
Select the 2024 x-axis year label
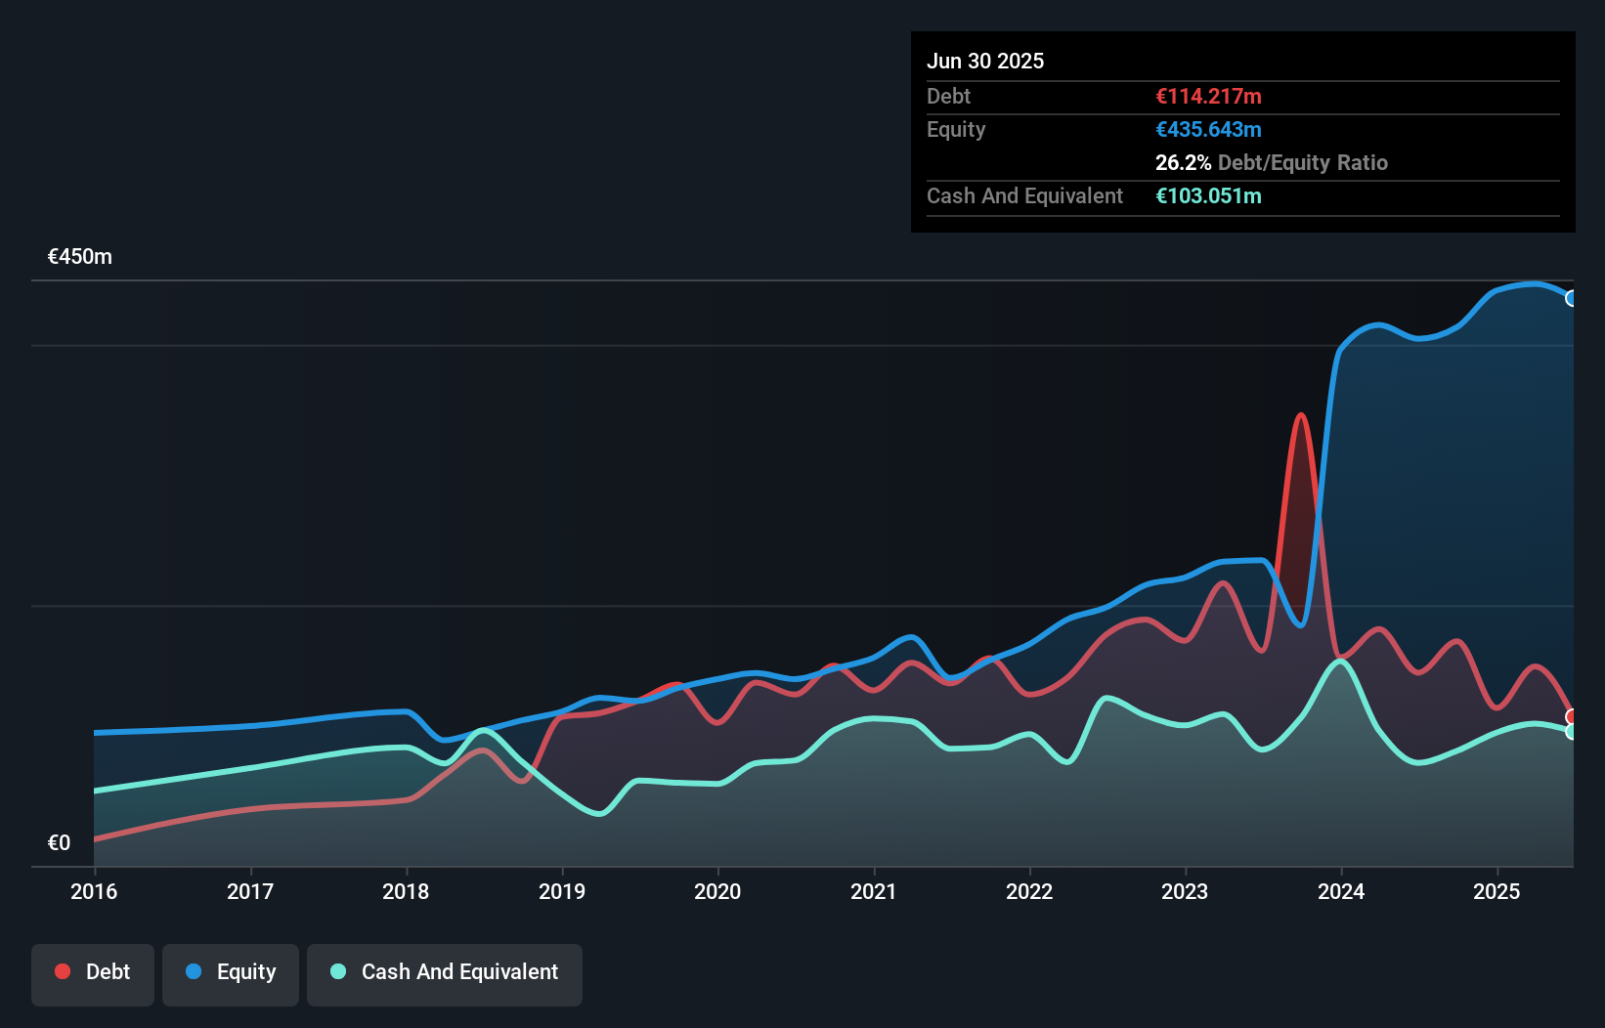pos(1341,891)
